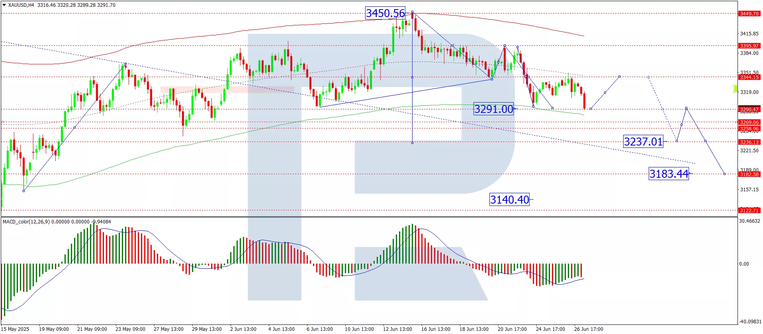This screenshot has width=763, height=334.
Task: Click the 3290.47 red price tag
Action: point(749,110)
